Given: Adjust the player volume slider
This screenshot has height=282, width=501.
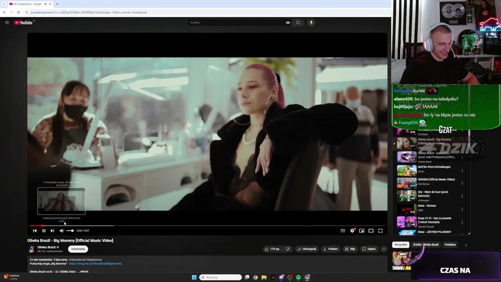Looking at the screenshot, I should (x=70, y=231).
